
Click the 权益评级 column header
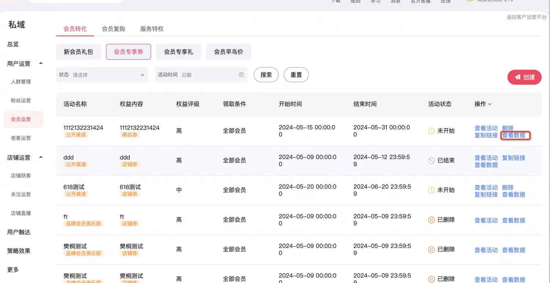tap(188, 104)
